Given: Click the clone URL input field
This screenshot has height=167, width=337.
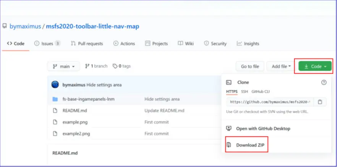Looking at the screenshot, I should (x=270, y=102).
